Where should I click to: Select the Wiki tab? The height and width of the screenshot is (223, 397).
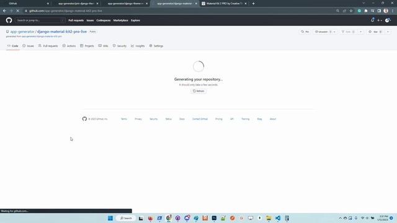click(103, 46)
